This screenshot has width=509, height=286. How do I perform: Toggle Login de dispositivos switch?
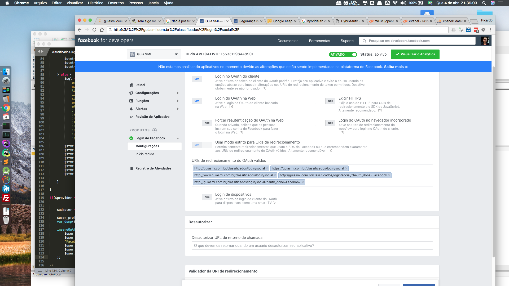click(x=202, y=197)
